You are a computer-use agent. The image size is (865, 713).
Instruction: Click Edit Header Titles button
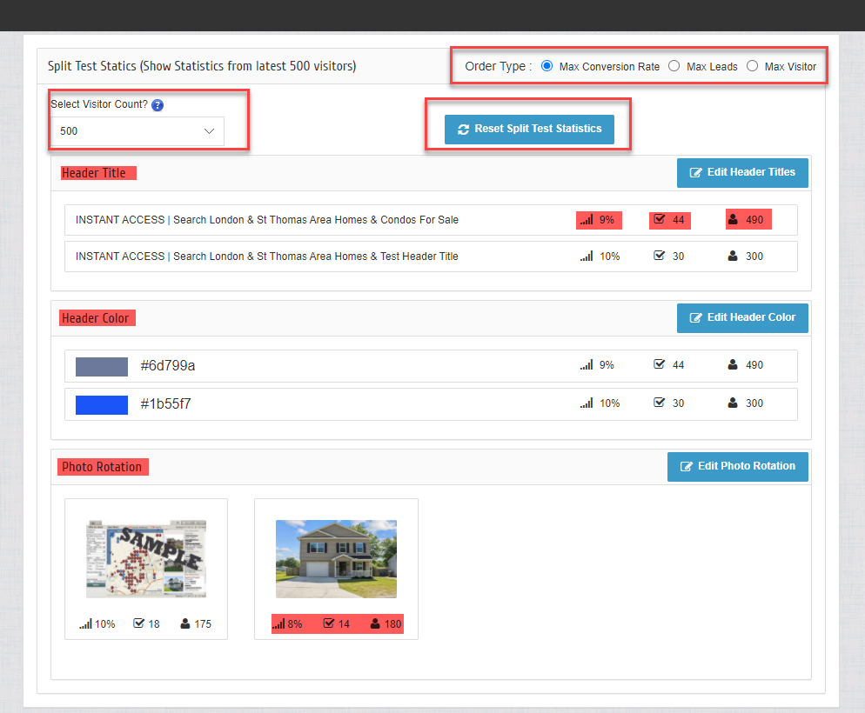[742, 172]
